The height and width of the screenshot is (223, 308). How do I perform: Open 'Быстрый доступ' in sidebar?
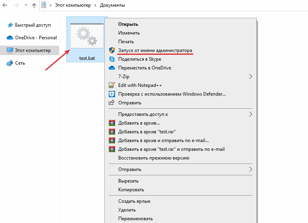coord(33,25)
